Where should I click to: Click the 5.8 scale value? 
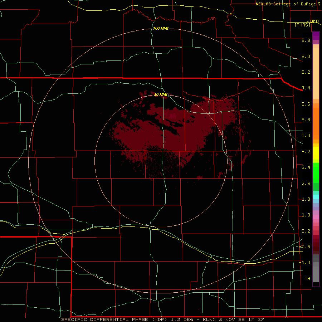(x=306, y=120)
